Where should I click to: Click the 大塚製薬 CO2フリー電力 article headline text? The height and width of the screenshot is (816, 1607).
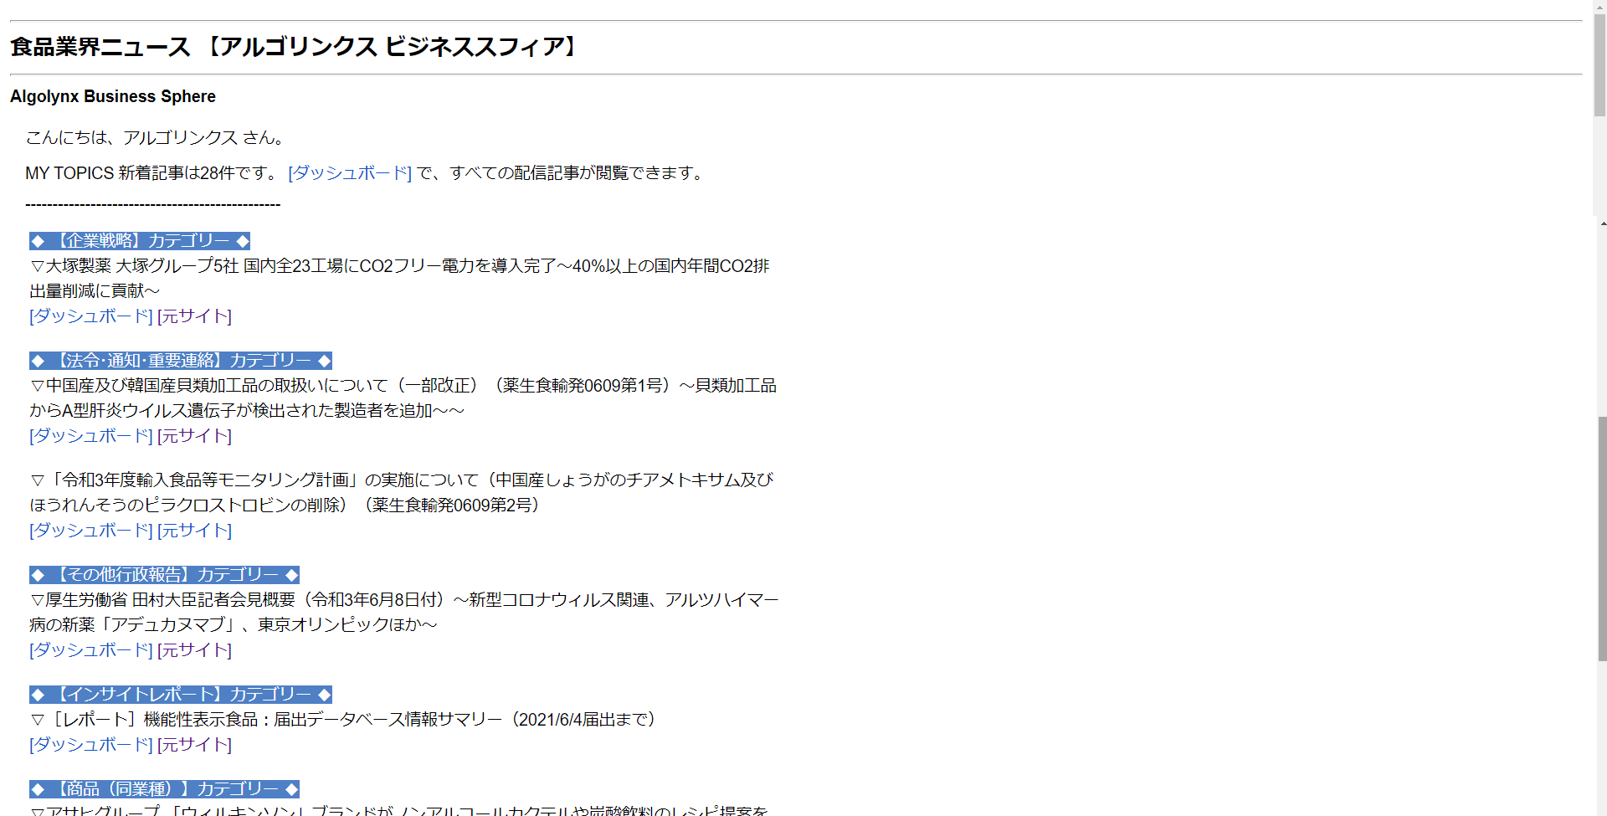tap(399, 266)
